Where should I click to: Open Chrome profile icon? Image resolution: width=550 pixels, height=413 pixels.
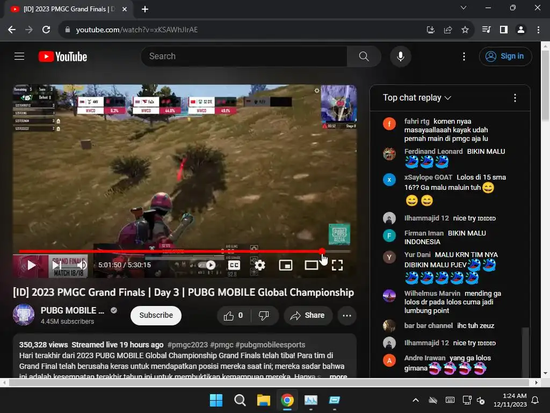click(521, 30)
